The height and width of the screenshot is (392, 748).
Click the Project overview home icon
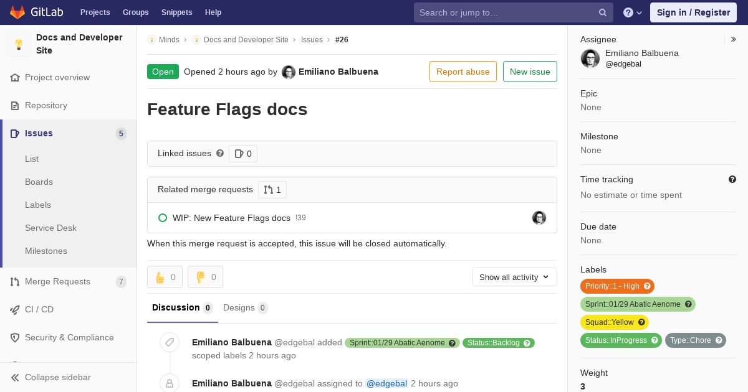point(15,78)
